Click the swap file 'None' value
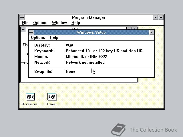 point(71,71)
